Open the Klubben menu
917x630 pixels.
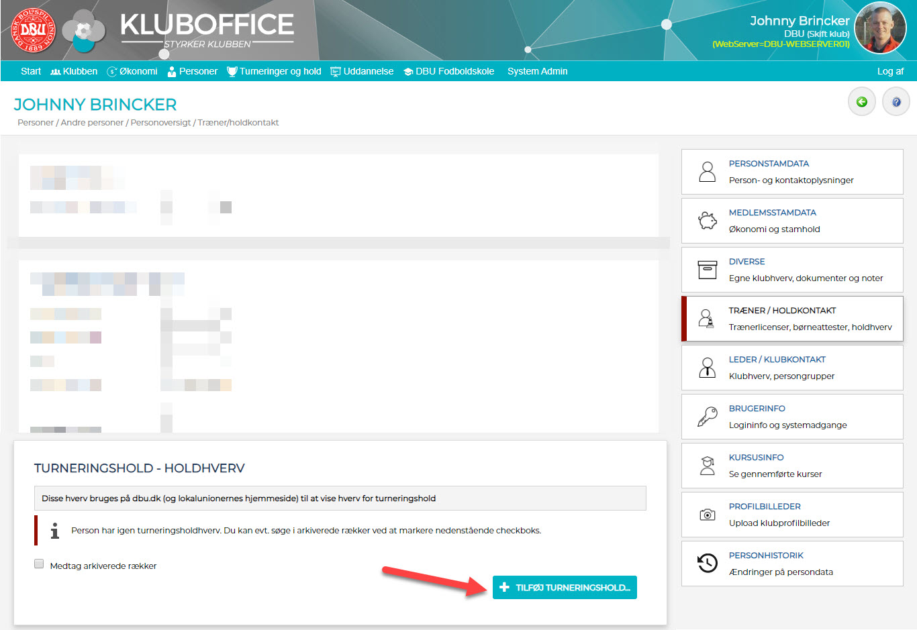pos(74,71)
